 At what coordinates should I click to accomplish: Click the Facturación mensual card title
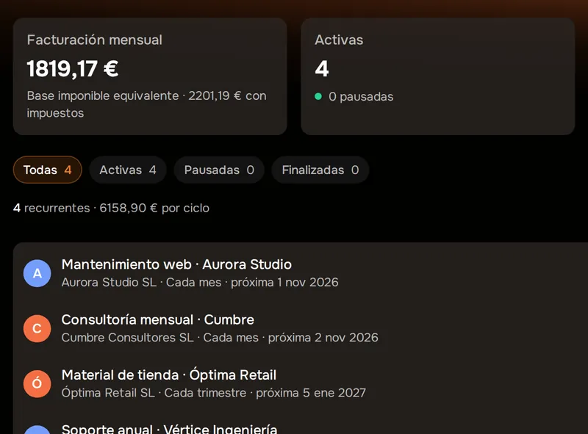[x=95, y=40]
